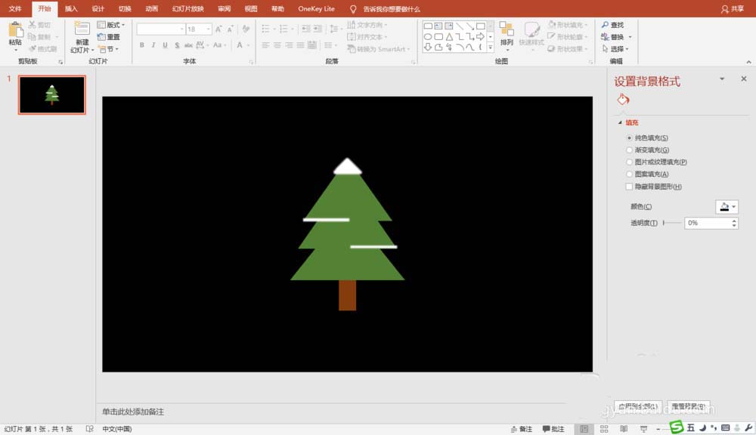Viewport: 756px width, 435px height.
Task: Toggle Bold formatting
Action: coord(142,45)
